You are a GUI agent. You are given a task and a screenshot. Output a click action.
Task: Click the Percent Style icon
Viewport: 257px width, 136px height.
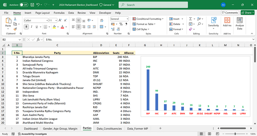click(x=121, y=24)
